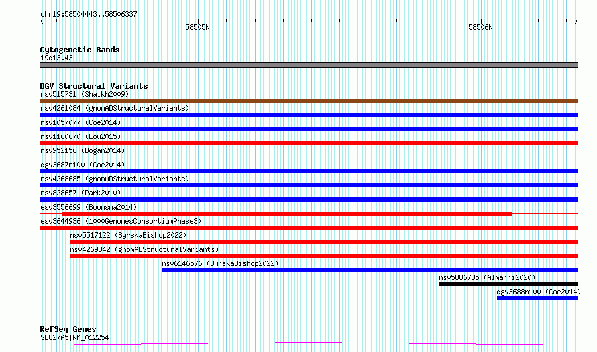Click the SLC27A5|NM_012254 gene label
Viewport: 597px width, 352px height.
point(74,337)
